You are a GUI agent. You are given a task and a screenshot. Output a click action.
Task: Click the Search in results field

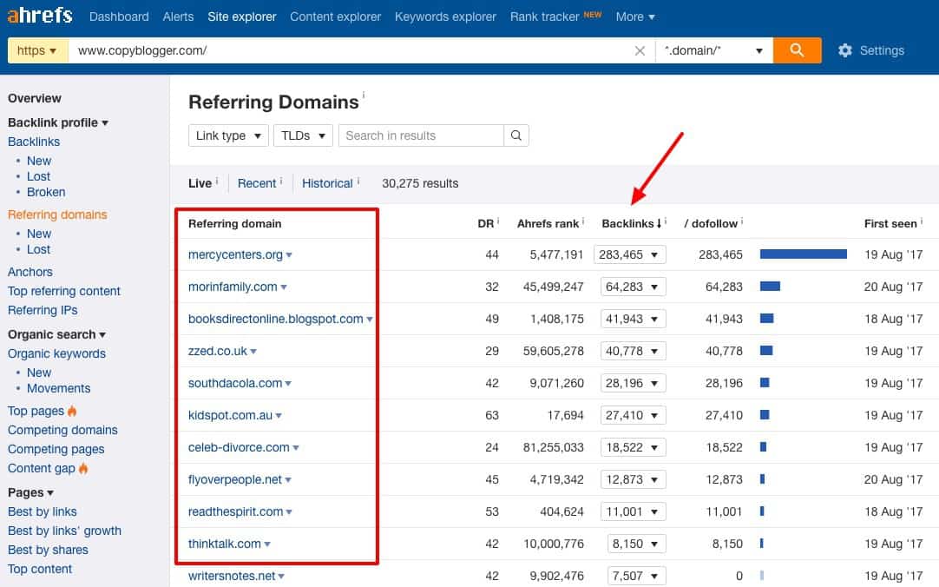(421, 135)
